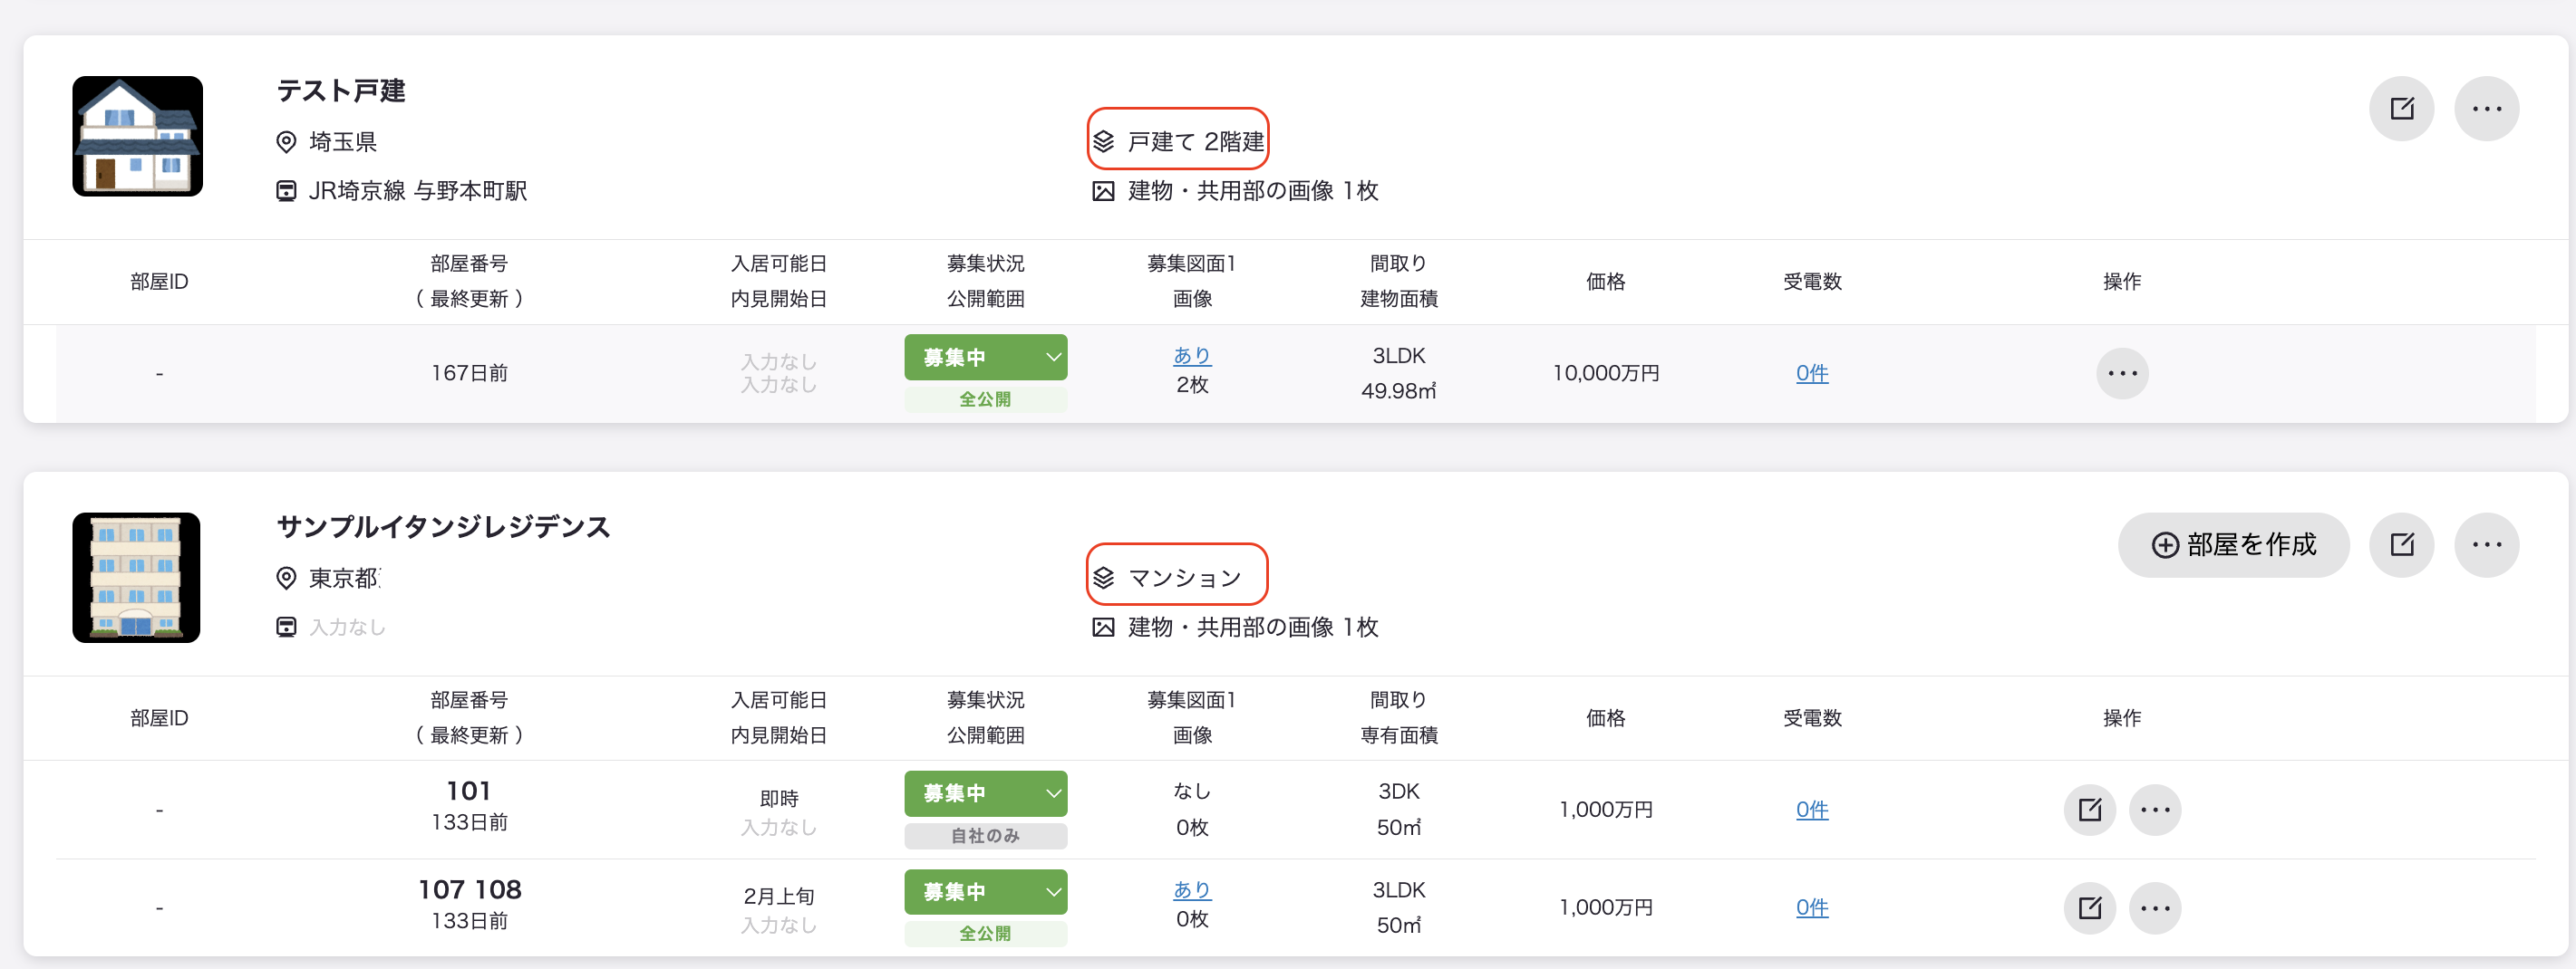Click 167日前 last updated cell
Screen dimensions: 2576x969
469,374
